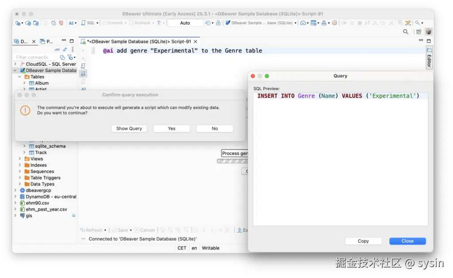Click the padlock read-only mode icon

218,23
